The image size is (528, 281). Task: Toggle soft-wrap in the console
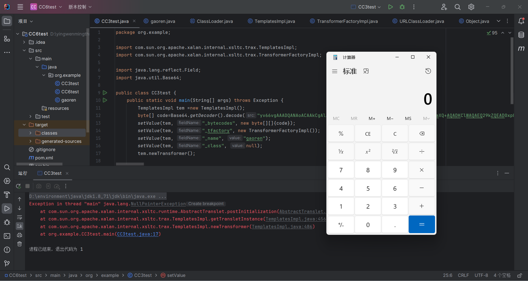[20, 217]
